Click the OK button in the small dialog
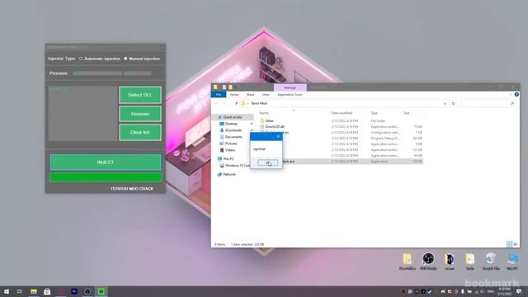528x297 pixels. pos(267,163)
